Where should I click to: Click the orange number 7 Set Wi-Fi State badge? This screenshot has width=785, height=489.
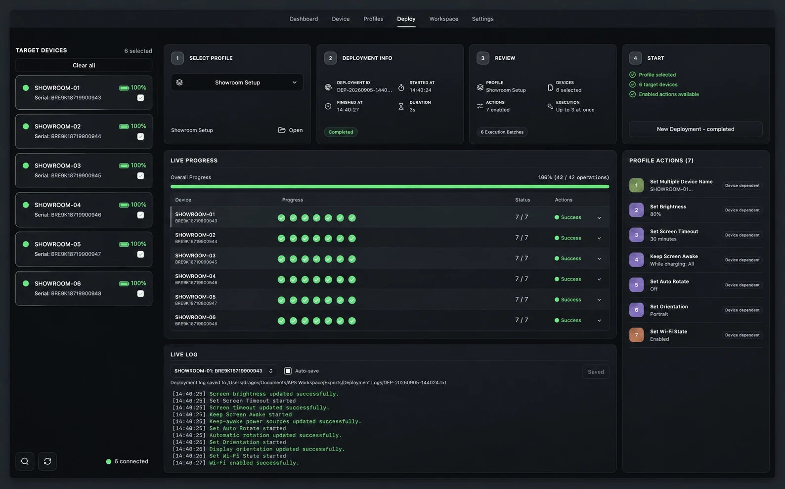(x=636, y=335)
